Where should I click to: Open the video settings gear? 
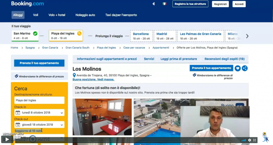(250, 140)
